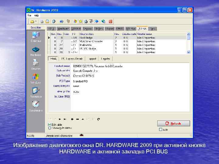
Task: Click the last record navigator arrow
Action: [65, 119]
